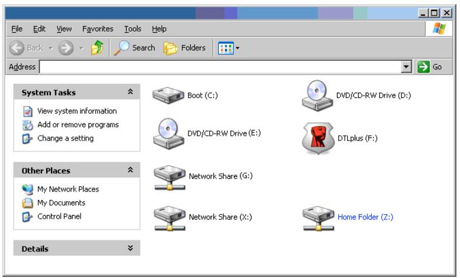Click the View system information icon

point(28,111)
